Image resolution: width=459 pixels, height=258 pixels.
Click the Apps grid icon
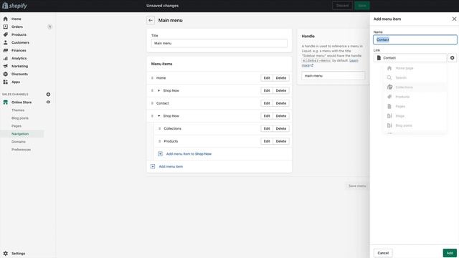coord(5,82)
